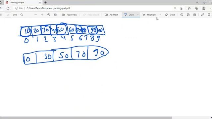Open a new tab with plus button
212x119 pixels.
(45, 2)
